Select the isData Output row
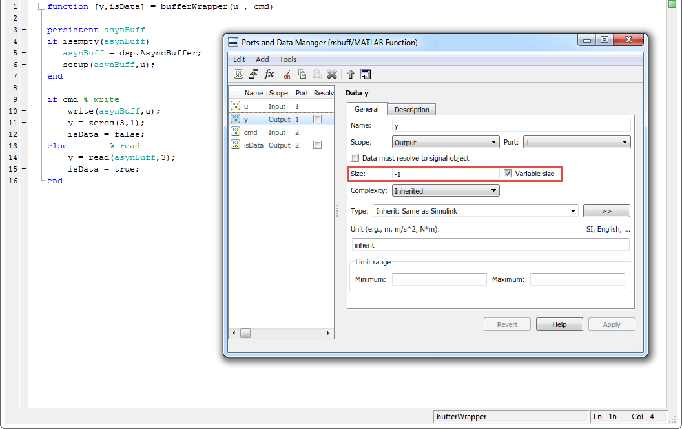The width and height of the screenshot is (682, 429). pos(282,145)
